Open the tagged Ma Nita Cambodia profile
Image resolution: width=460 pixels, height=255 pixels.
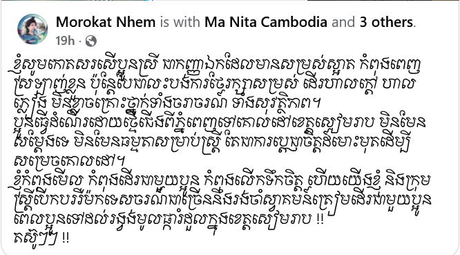tap(266, 22)
